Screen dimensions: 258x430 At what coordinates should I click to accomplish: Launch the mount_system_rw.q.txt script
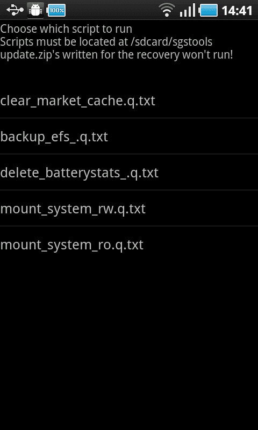tap(129, 208)
